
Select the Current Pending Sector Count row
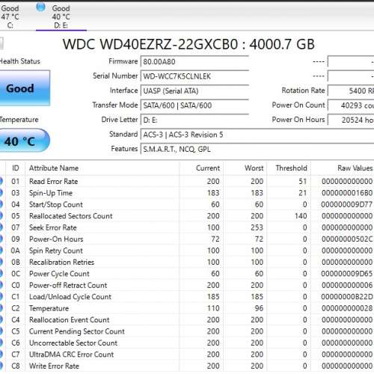click(187, 331)
